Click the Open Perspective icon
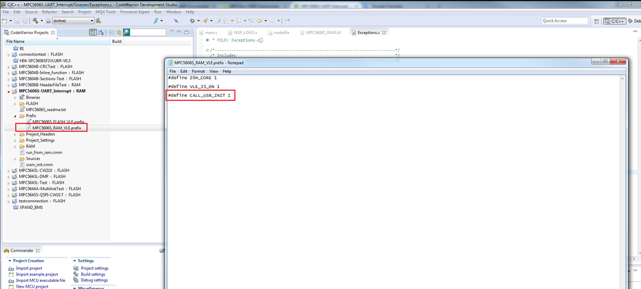The image size is (641, 289). pyautogui.click(x=597, y=21)
